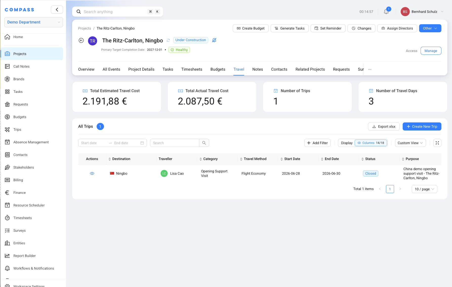Click the Resource Scheduler icon
The image size is (452, 287).
[x=7, y=205]
